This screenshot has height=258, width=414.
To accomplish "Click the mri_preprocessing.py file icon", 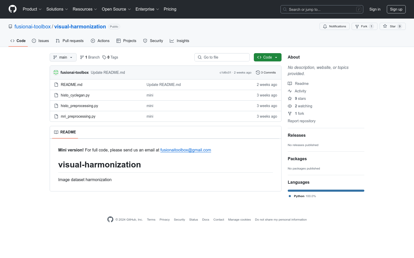I will (56, 116).
